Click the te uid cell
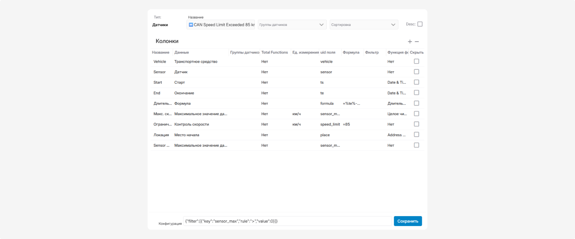This screenshot has width=575, height=239. [322, 93]
